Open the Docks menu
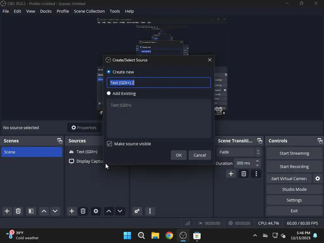The height and width of the screenshot is (243, 324). coord(46,11)
